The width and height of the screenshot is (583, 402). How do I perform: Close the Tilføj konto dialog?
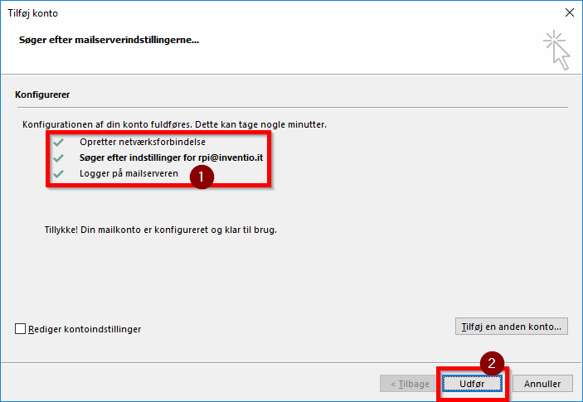point(569,12)
